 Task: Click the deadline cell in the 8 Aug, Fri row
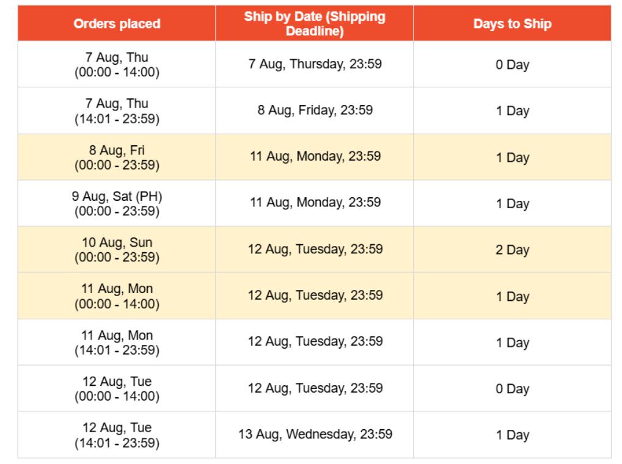click(315, 158)
